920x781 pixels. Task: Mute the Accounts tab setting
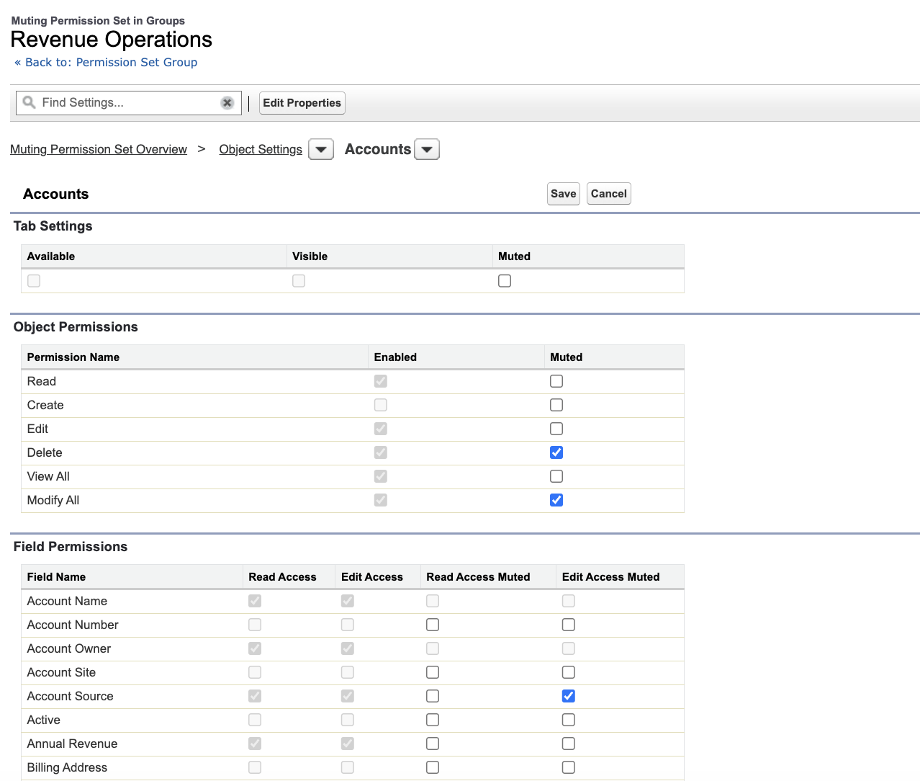pyautogui.click(x=505, y=281)
